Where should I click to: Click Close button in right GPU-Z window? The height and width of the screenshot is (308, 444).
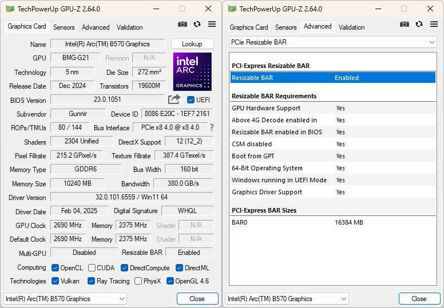pyautogui.click(x=419, y=299)
